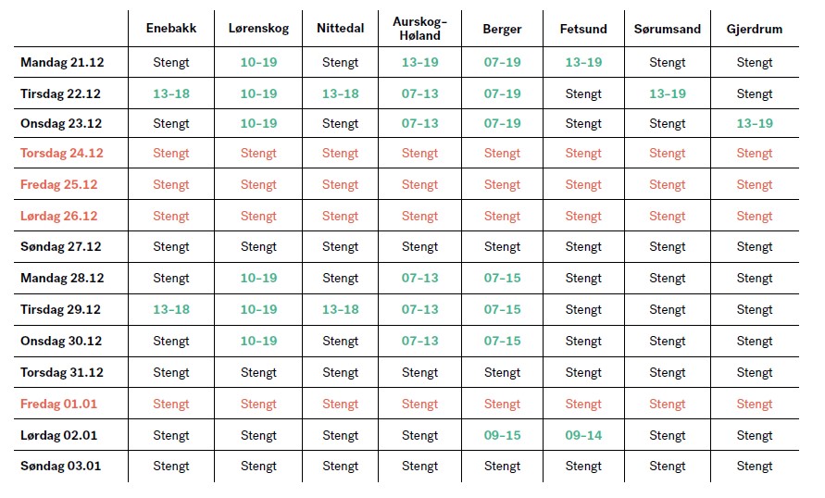Select the Lørenskog column header
825x498 pixels.
258,29
